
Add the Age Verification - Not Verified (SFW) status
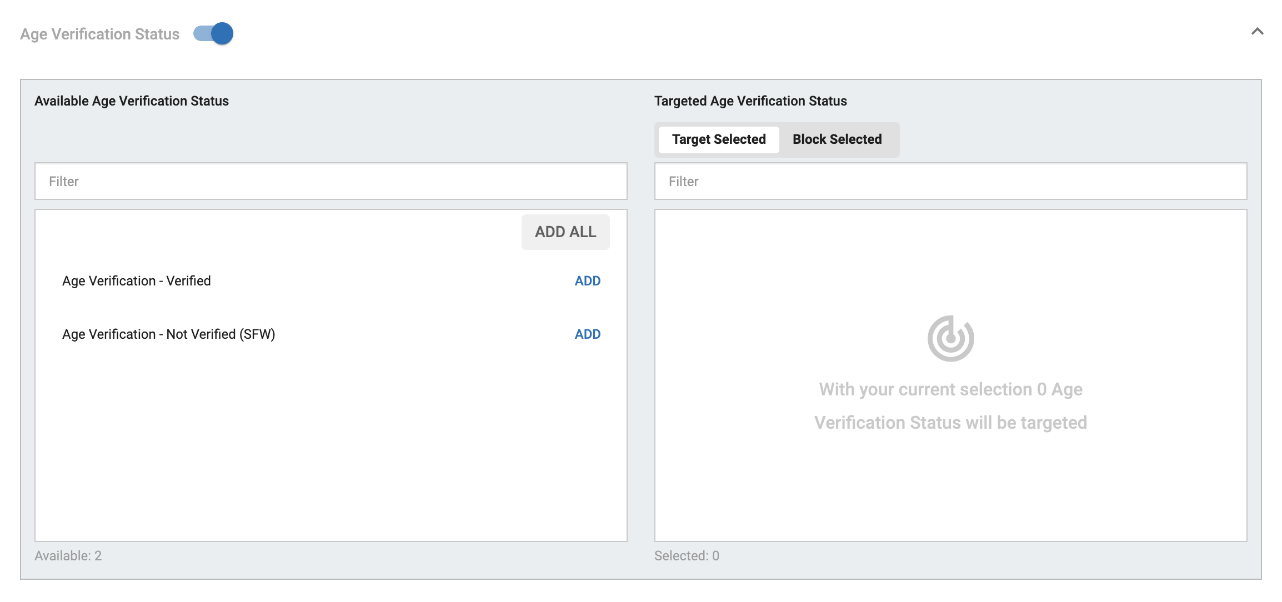click(x=587, y=334)
